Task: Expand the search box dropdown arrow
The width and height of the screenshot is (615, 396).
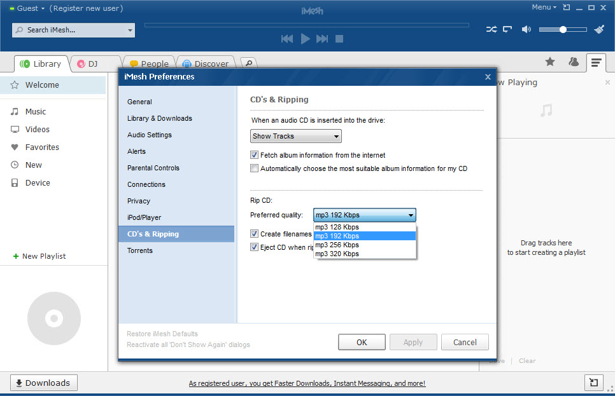Action: pos(130,30)
